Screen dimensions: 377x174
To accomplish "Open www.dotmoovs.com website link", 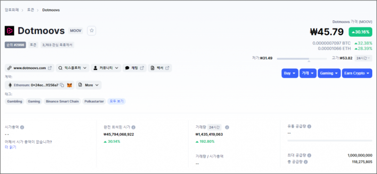I will coord(30,68).
